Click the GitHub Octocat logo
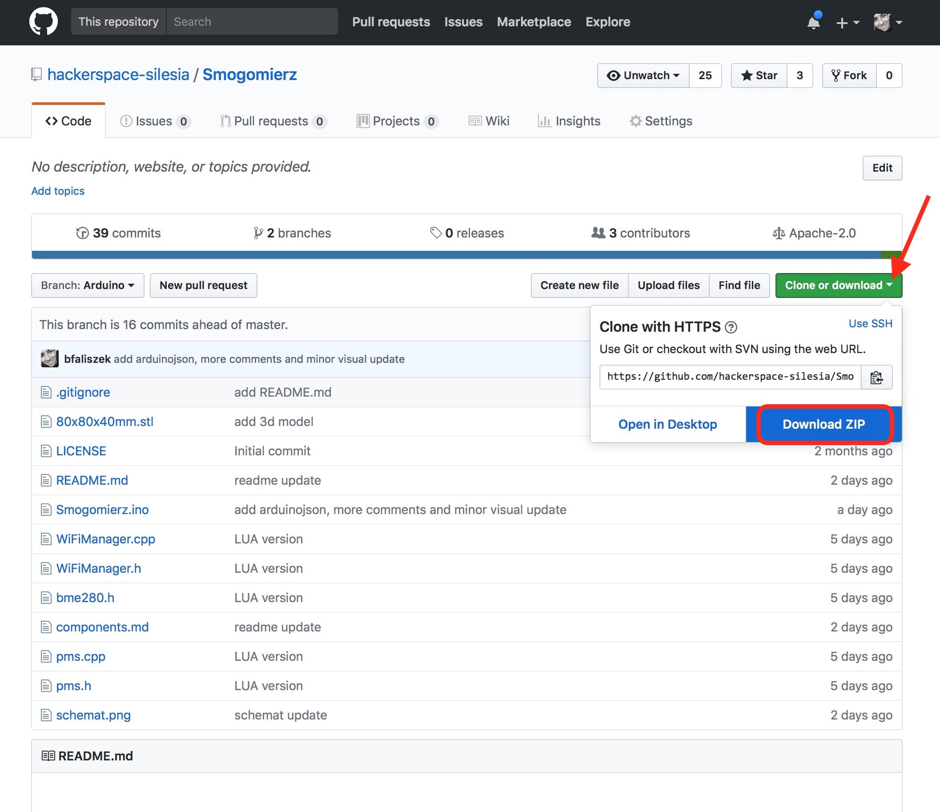The width and height of the screenshot is (940, 812). [x=43, y=22]
